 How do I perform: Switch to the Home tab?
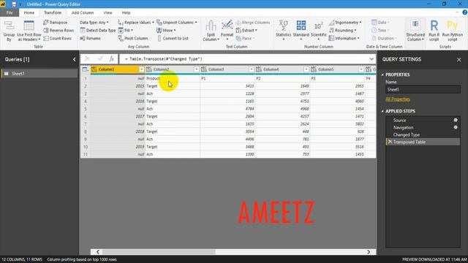coord(29,12)
